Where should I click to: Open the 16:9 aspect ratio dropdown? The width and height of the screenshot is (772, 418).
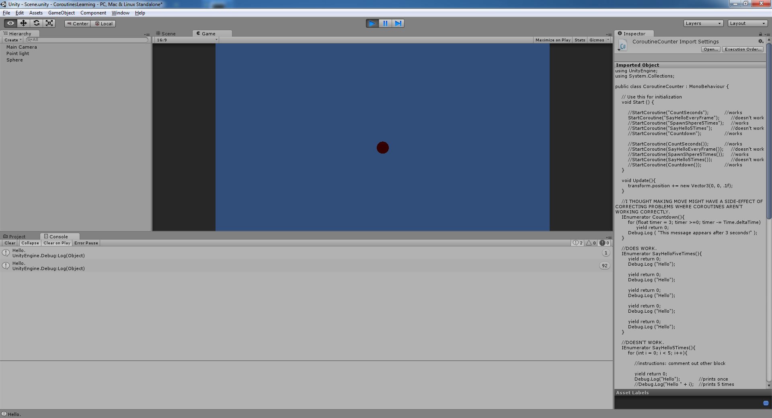[187, 40]
